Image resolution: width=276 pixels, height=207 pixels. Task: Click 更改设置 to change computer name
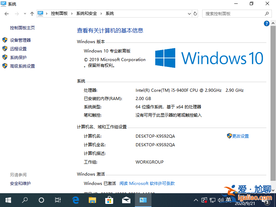click(x=240, y=136)
